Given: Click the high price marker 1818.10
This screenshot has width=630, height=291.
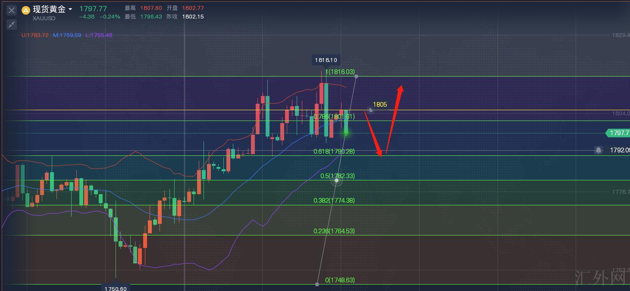Looking at the screenshot, I should click(326, 60).
